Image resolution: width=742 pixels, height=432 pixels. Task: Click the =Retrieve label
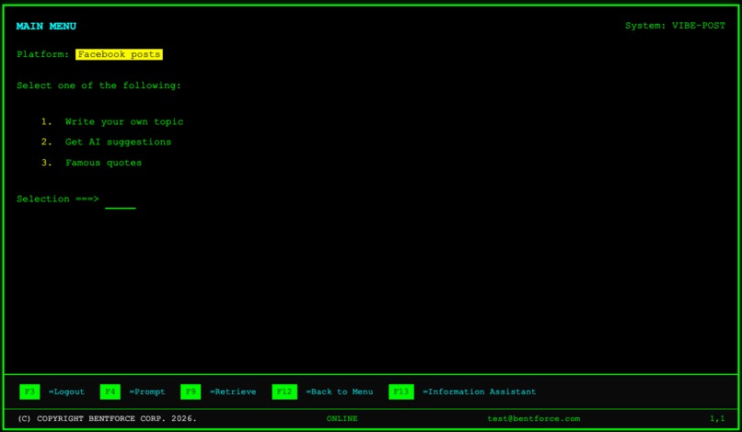(233, 392)
